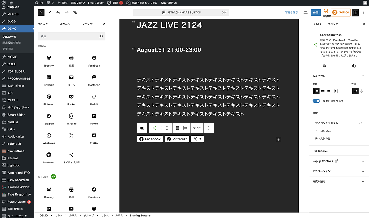Click the 下書き保存 link
This screenshot has width=369, height=218.
click(291, 13)
